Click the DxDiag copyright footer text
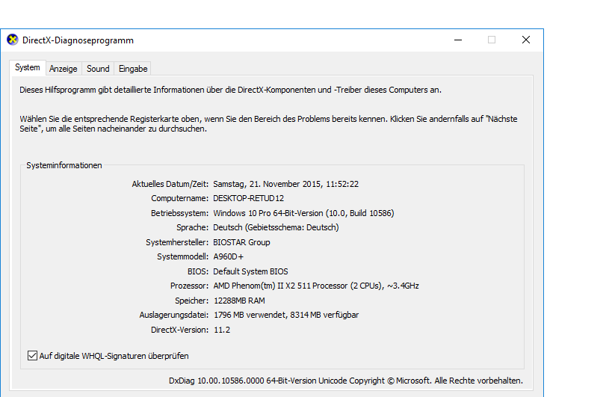 346,381
